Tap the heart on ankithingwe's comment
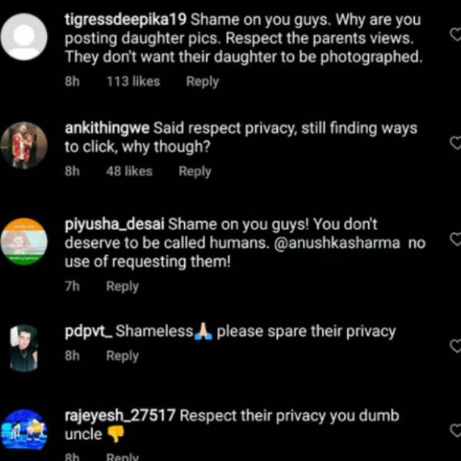Image resolution: width=461 pixels, height=461 pixels. (x=454, y=143)
